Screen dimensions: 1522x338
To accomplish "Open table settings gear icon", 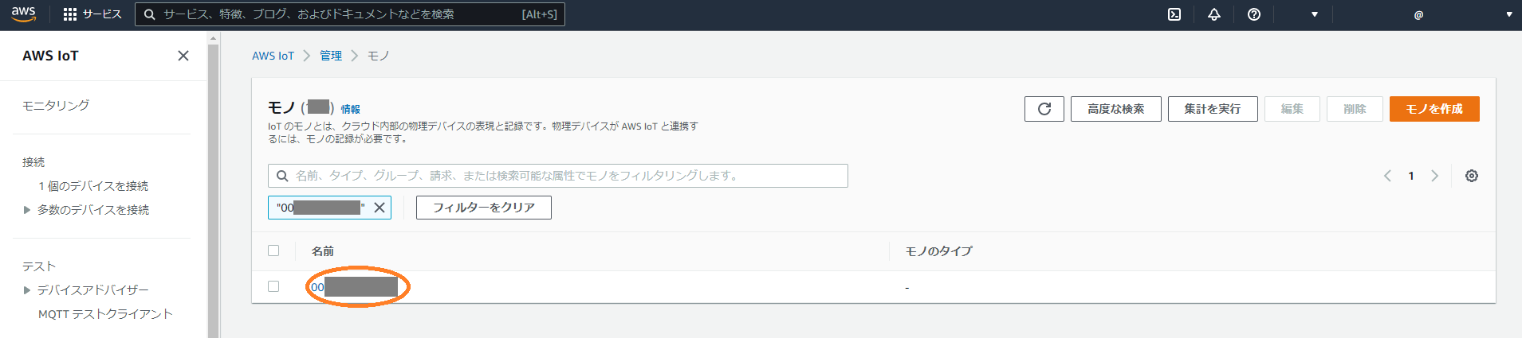I will tap(1472, 176).
